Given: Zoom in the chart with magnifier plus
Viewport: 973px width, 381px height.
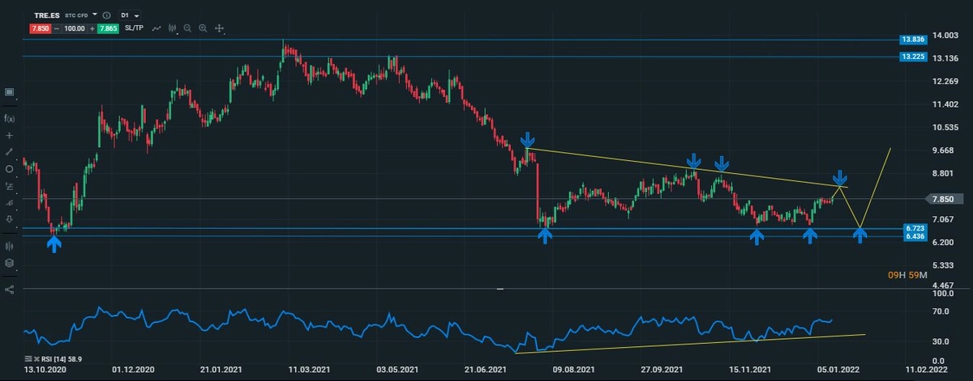Looking at the screenshot, I should click(203, 28).
